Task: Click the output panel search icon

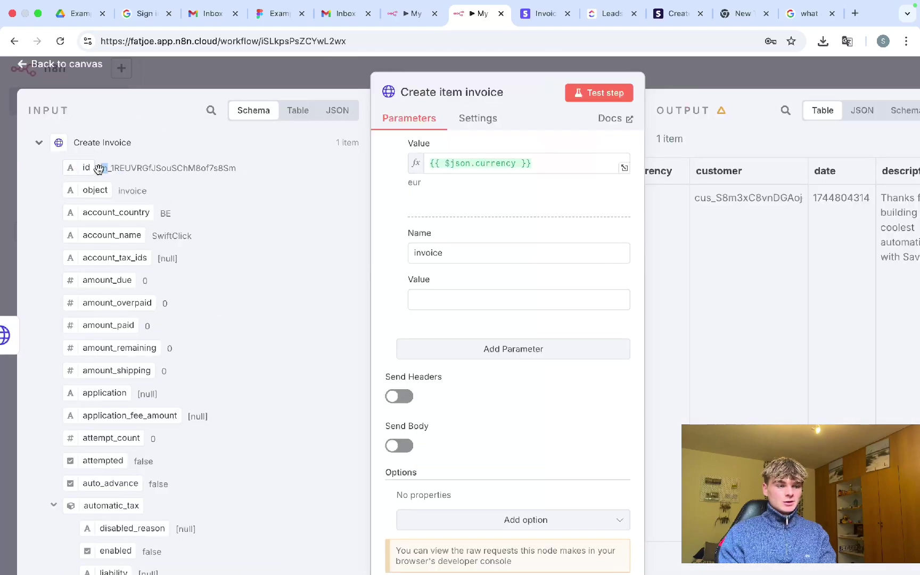Action: [785, 110]
